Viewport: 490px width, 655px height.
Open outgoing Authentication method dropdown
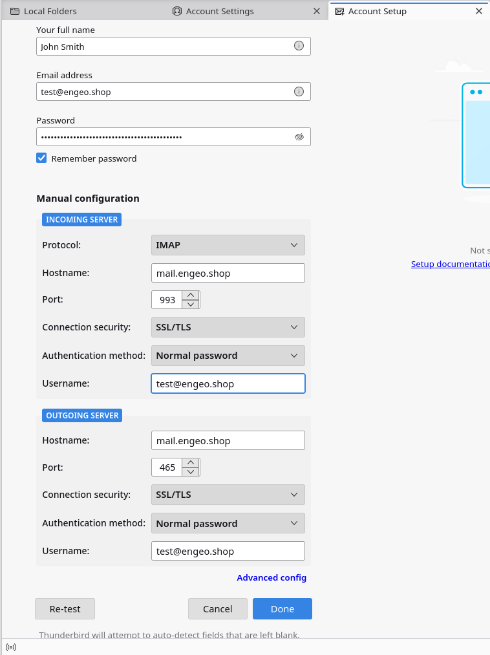click(228, 524)
